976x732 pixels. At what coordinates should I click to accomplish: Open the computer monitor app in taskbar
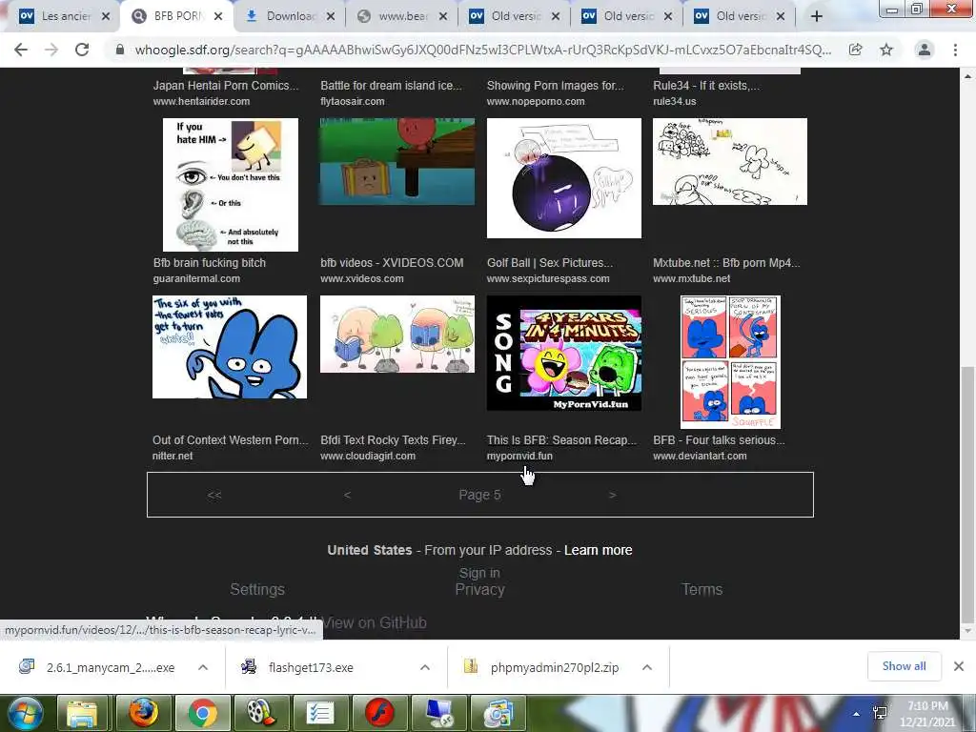point(438,713)
